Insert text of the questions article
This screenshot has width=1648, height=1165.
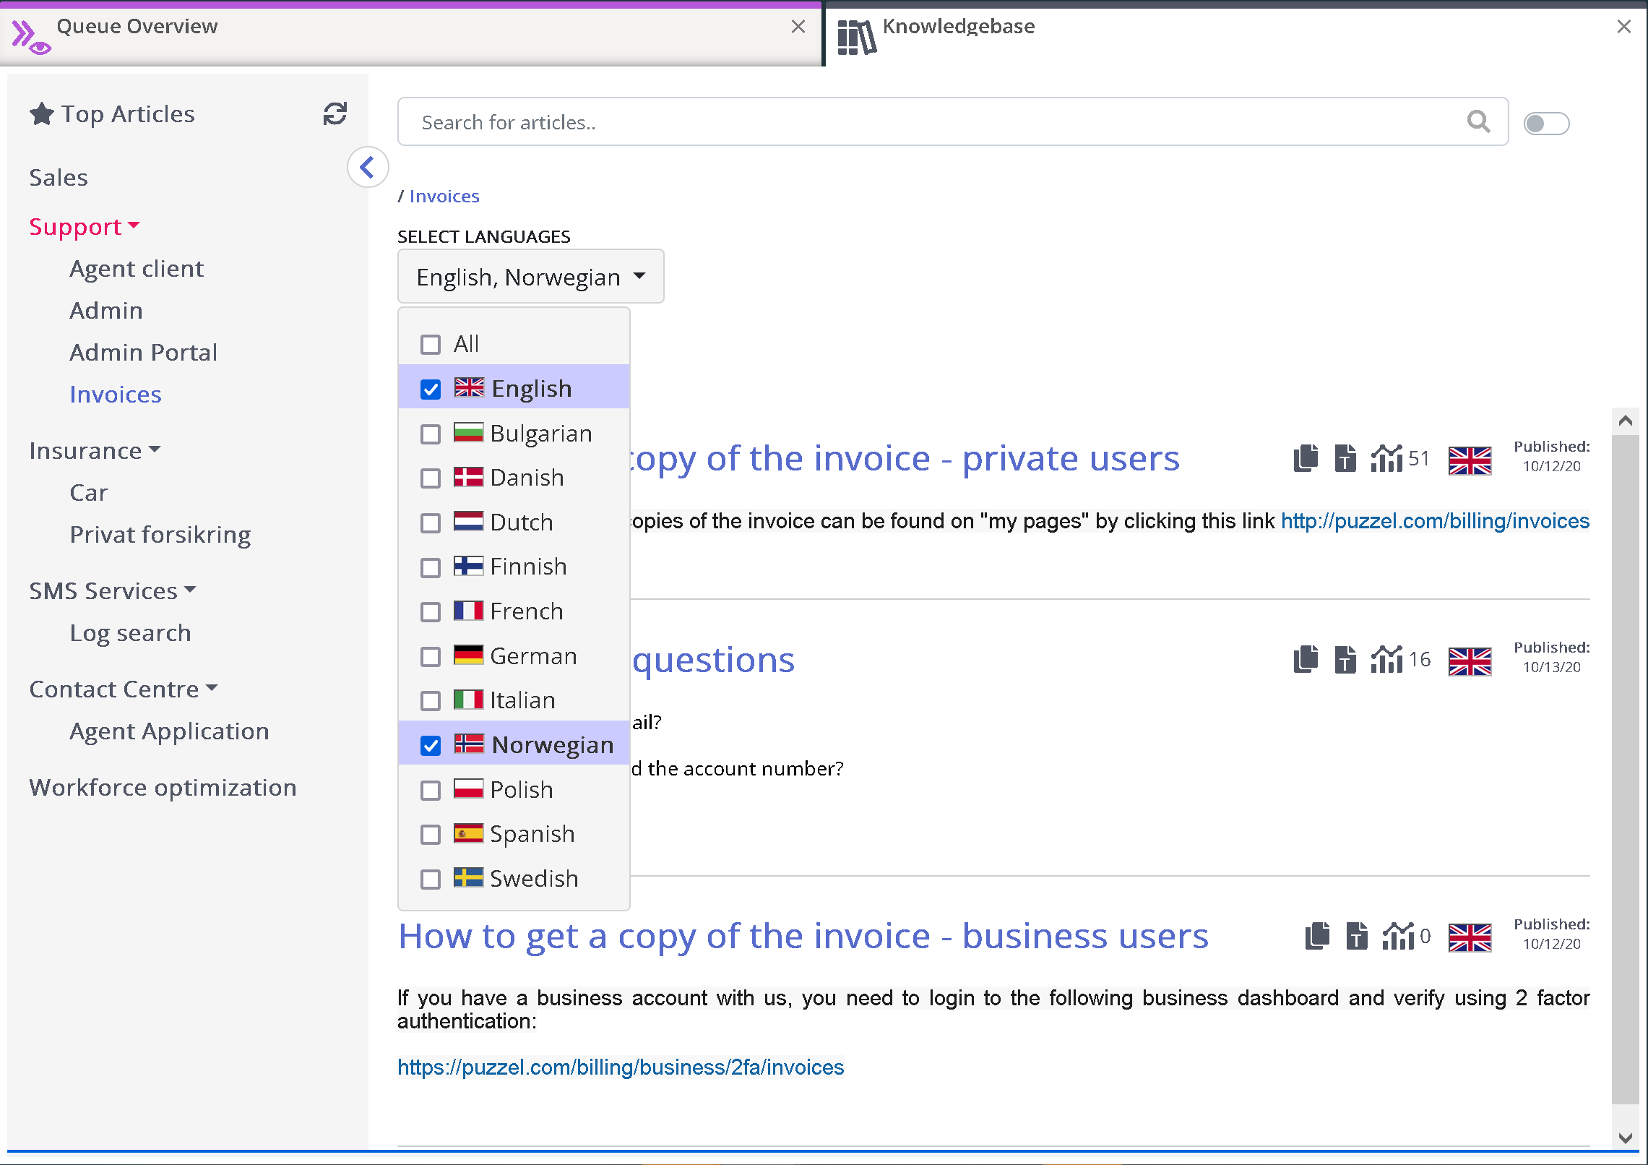[x=1345, y=659]
